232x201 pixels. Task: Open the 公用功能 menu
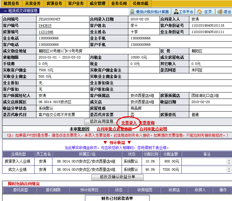click(140, 3)
